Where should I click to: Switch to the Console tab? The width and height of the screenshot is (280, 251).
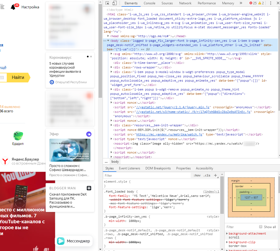[150, 3]
